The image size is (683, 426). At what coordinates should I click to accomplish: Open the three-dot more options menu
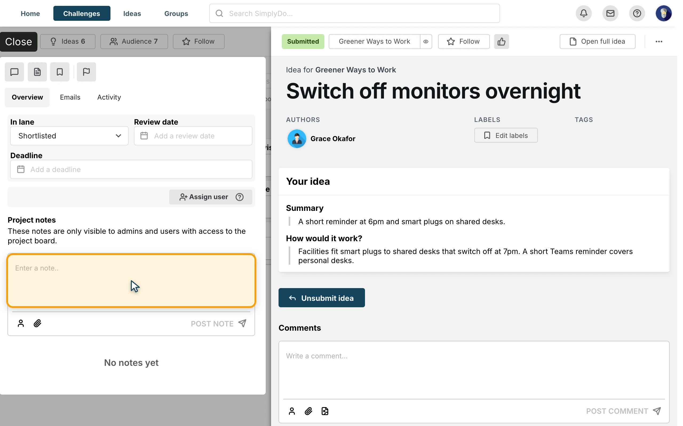[658, 42]
